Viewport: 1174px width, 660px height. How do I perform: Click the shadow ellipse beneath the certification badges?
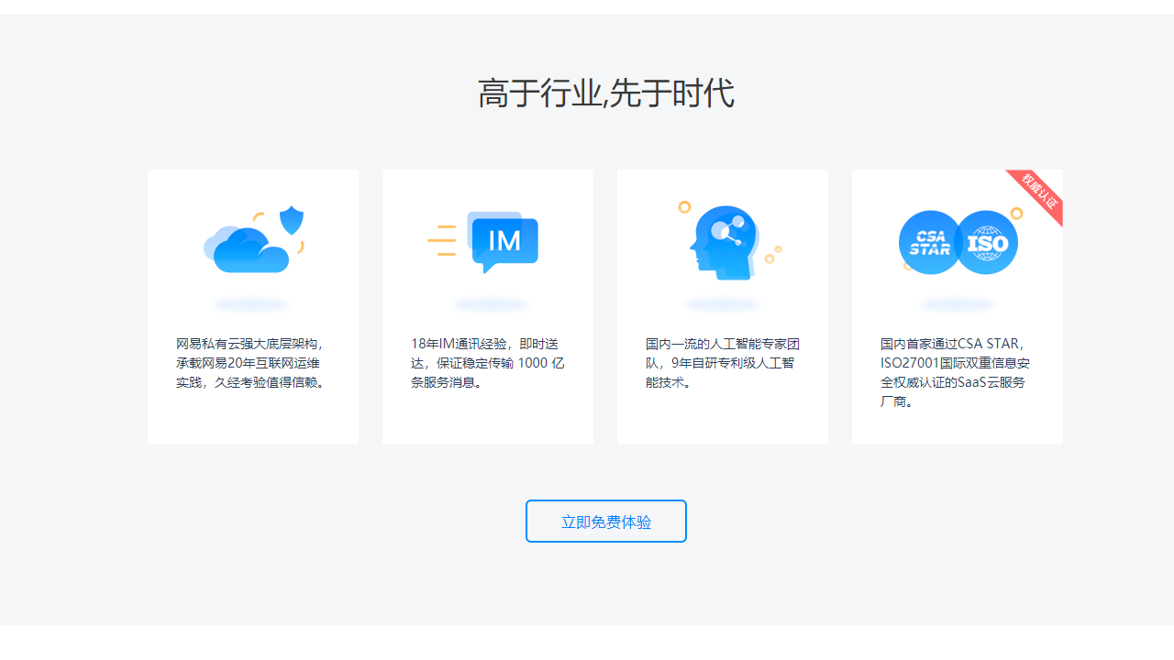coord(958,304)
